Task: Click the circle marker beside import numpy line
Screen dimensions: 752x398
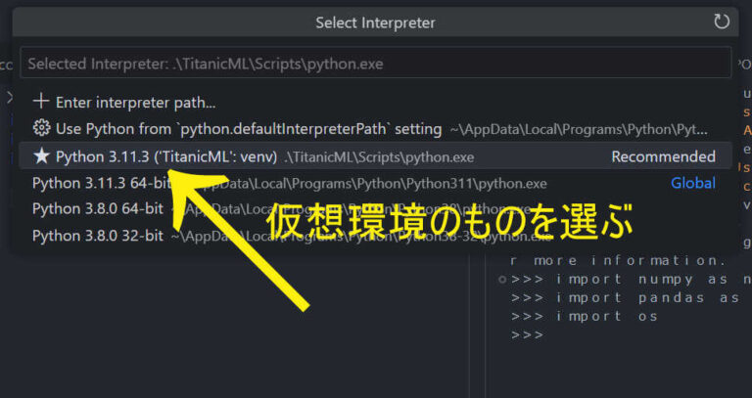Action: click(501, 279)
